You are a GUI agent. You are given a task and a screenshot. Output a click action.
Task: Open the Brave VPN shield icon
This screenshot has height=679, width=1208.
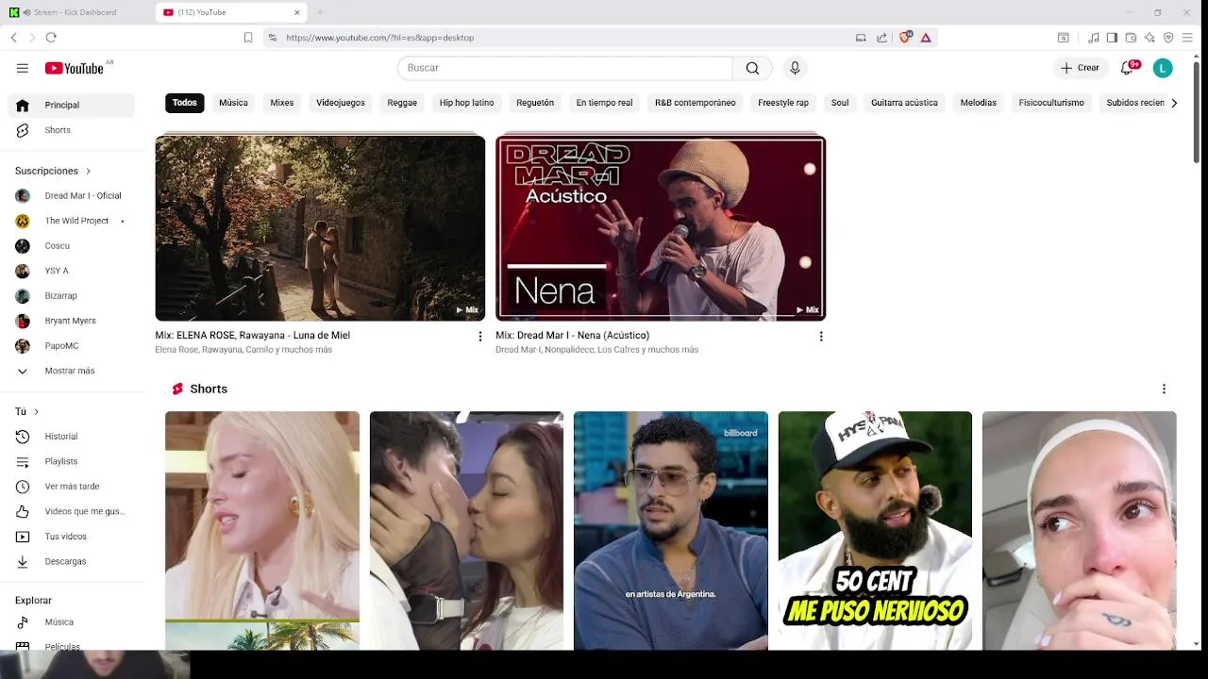coord(1168,38)
